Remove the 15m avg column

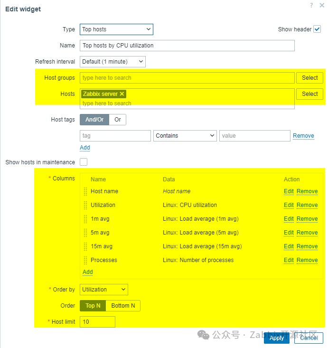[x=307, y=246]
